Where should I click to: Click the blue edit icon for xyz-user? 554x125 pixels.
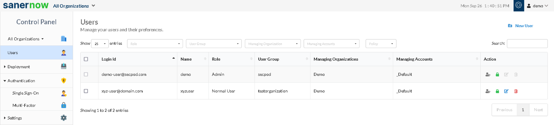pyautogui.click(x=506, y=91)
